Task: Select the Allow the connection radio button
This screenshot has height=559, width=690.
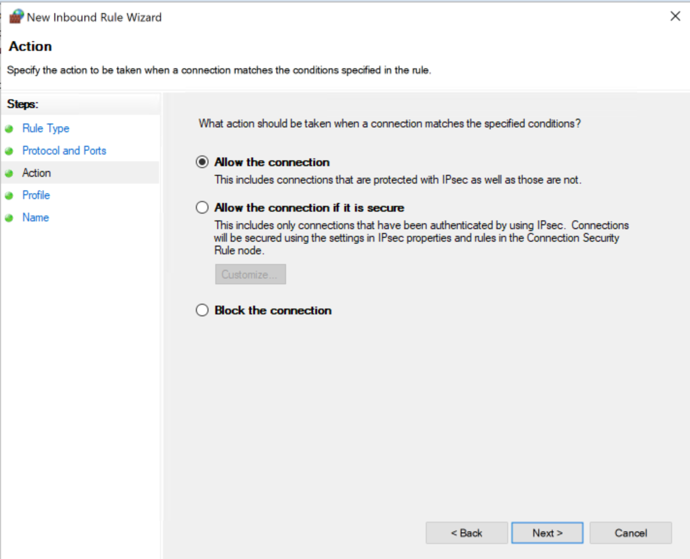Action: click(x=202, y=162)
